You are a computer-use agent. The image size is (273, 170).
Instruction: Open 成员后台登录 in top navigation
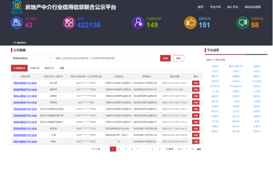point(253,7)
